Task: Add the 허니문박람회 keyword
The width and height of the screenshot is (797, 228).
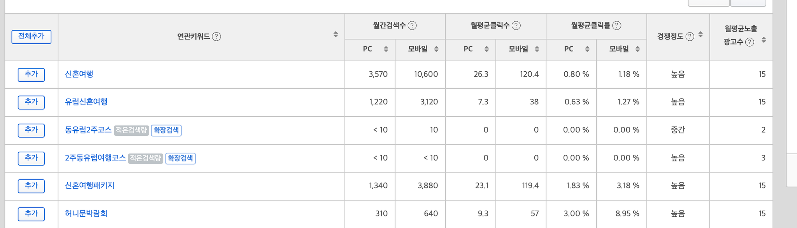Action: (31, 214)
